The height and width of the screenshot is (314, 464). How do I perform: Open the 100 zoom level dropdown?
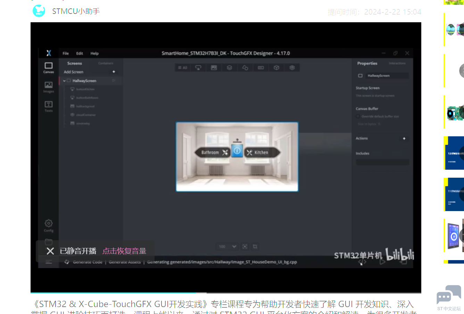(x=227, y=247)
